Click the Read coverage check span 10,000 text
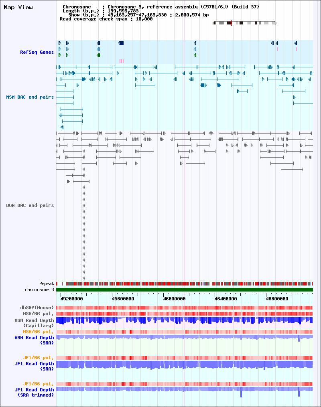321x407 pixels. 106,19
